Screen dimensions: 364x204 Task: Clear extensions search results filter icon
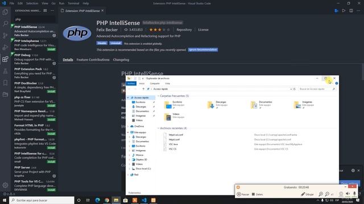click(x=45, y=11)
